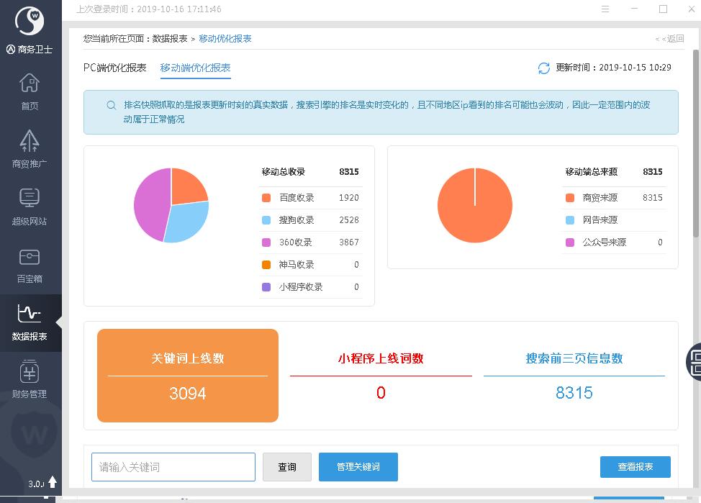Select the 移动端优化报表 tab
Screen dimensions: 701x503
(196, 68)
